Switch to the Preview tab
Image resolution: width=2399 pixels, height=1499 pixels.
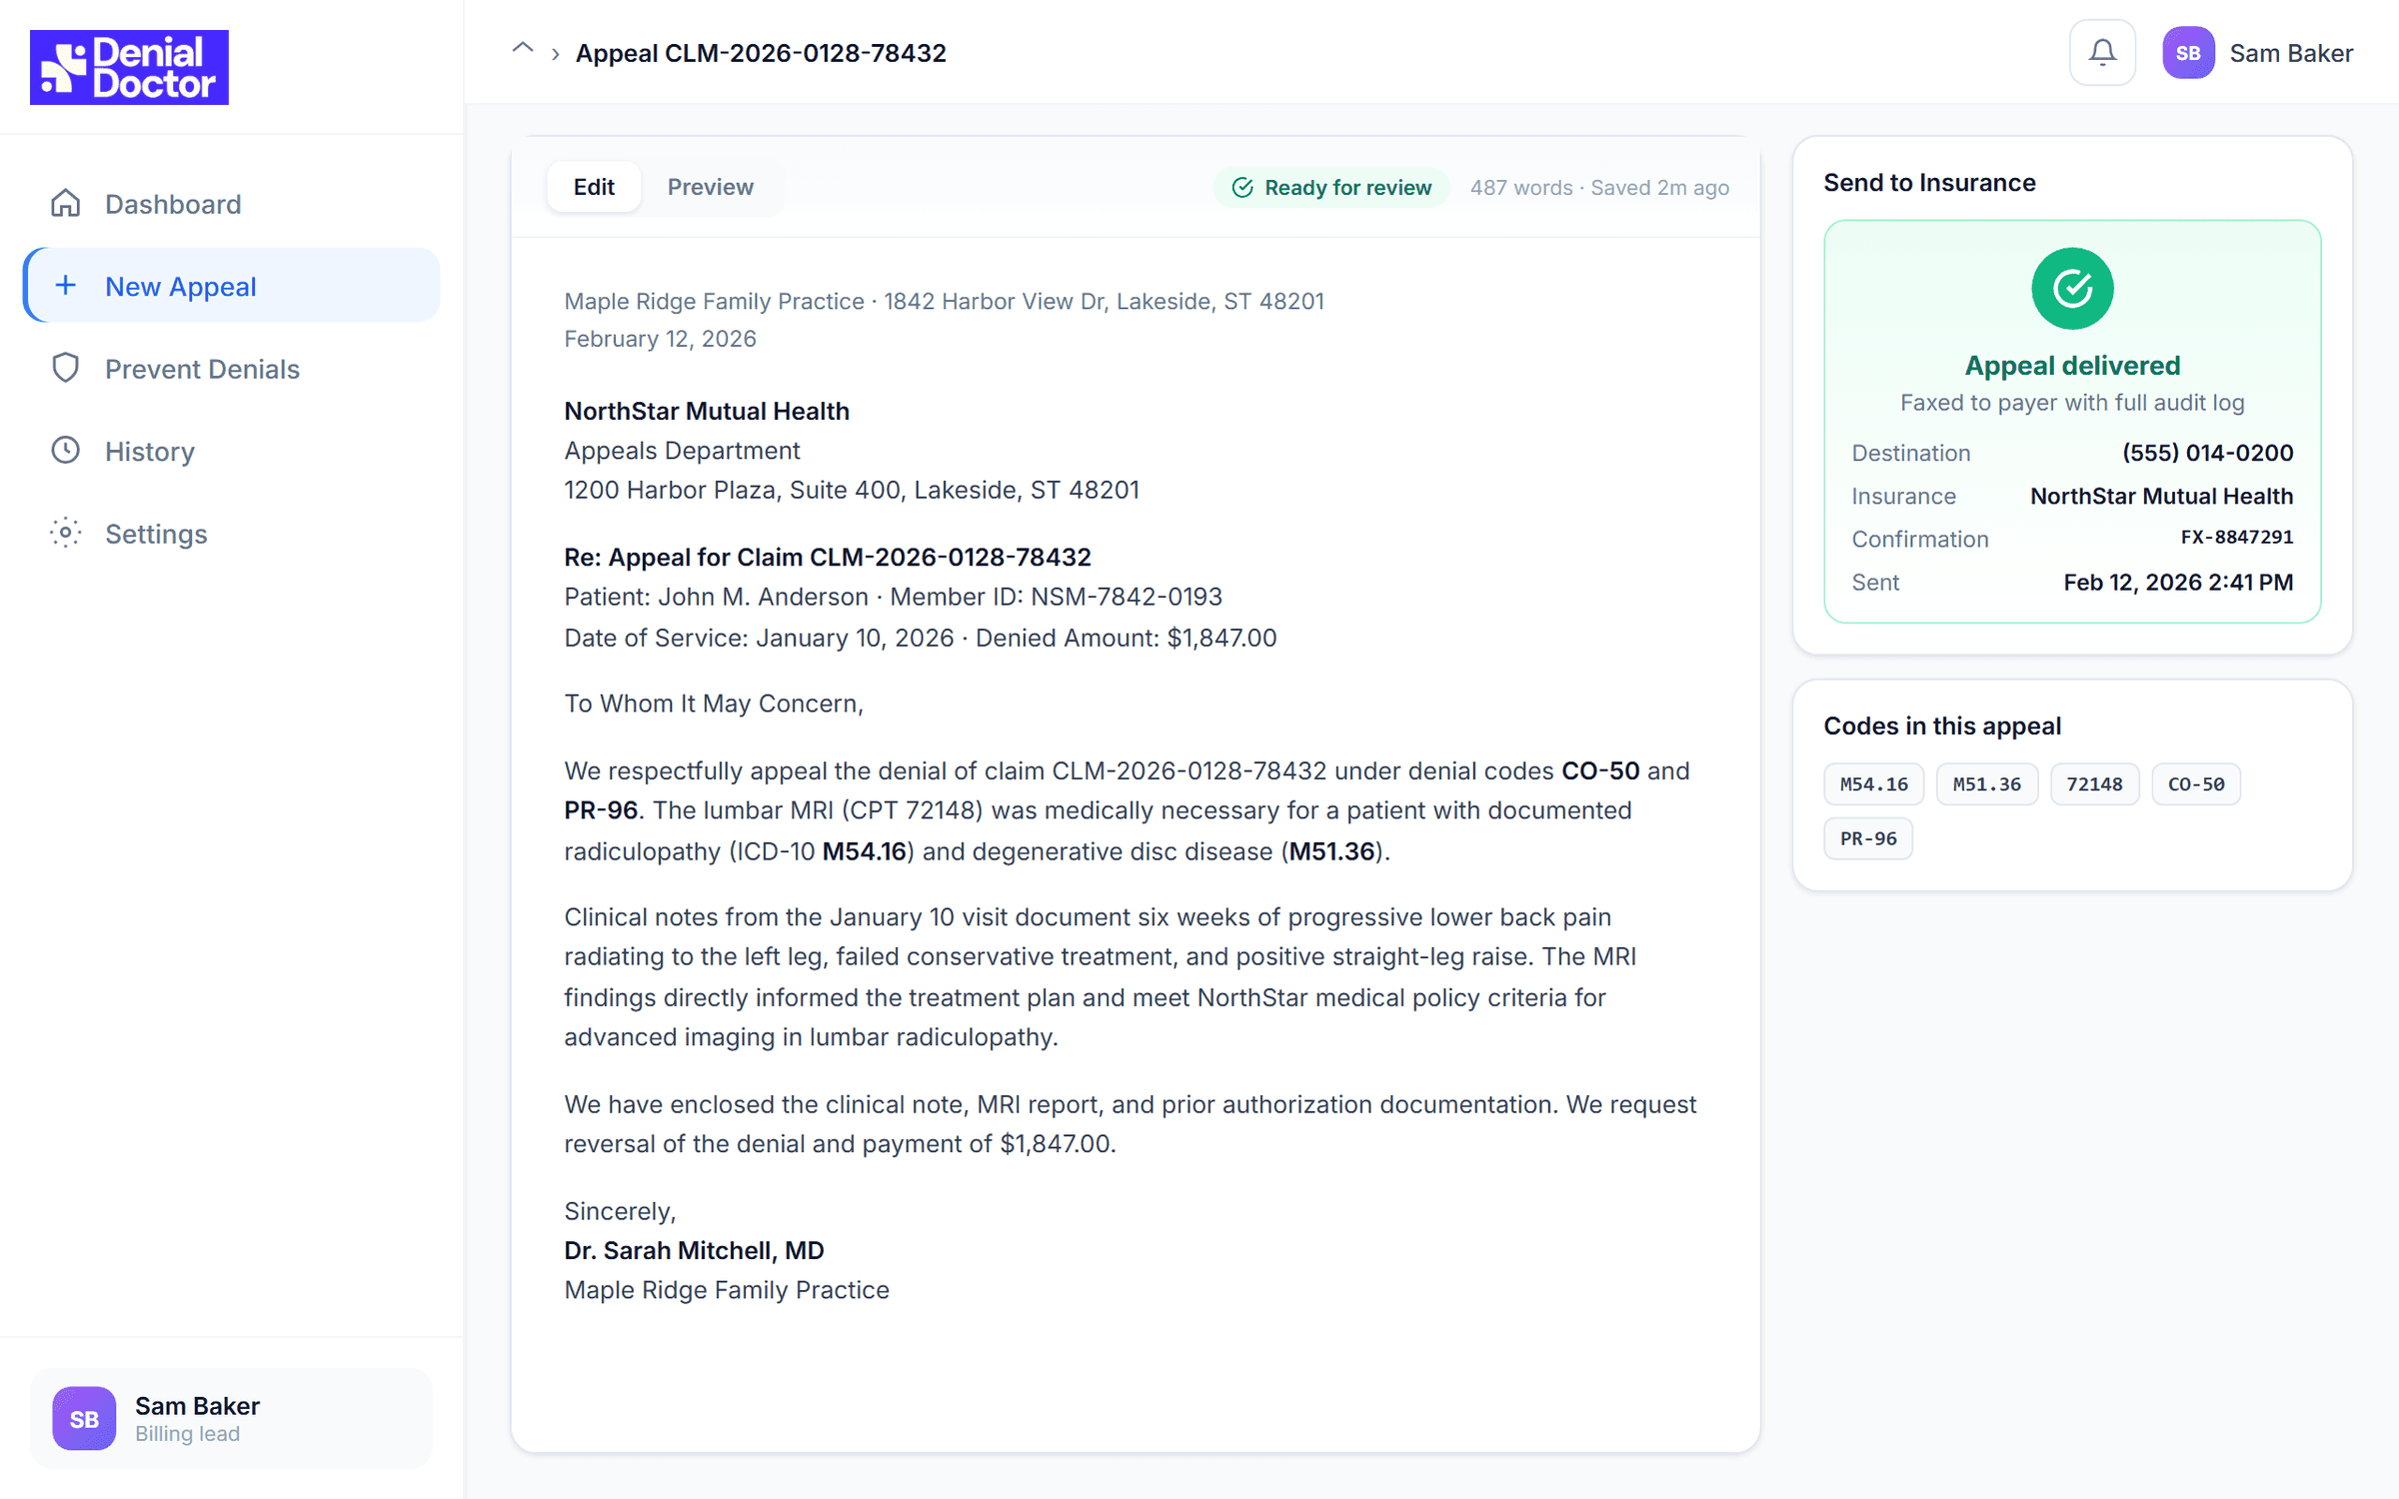(x=711, y=187)
